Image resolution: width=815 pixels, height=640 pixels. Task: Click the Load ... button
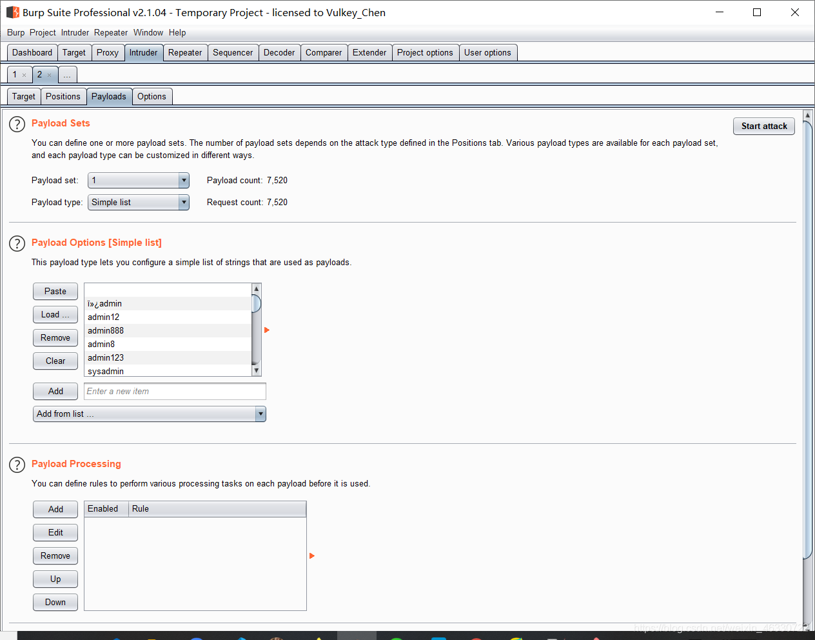click(55, 315)
